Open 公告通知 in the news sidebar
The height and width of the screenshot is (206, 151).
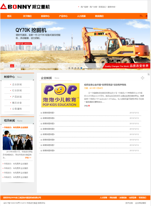click(x=17, y=109)
